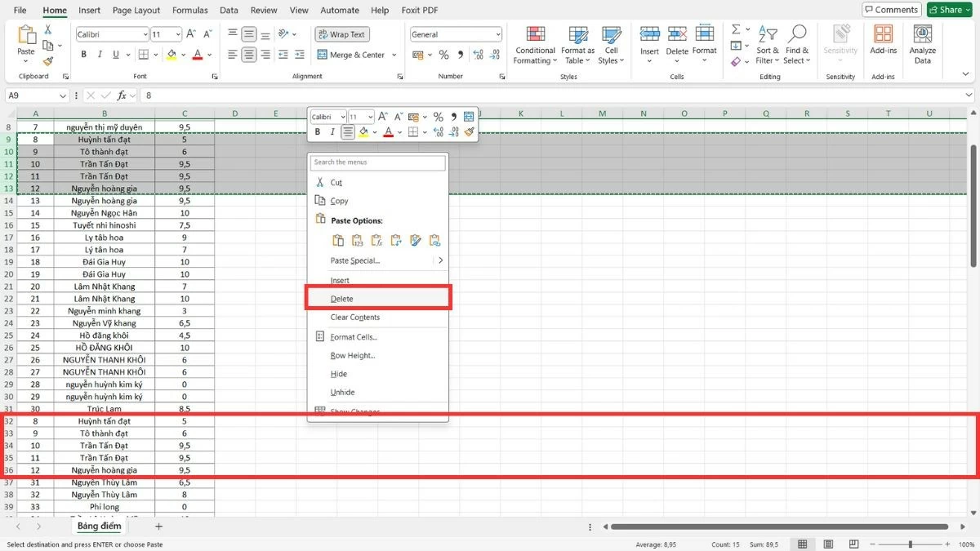Choose the Values paste option icon

click(357, 240)
